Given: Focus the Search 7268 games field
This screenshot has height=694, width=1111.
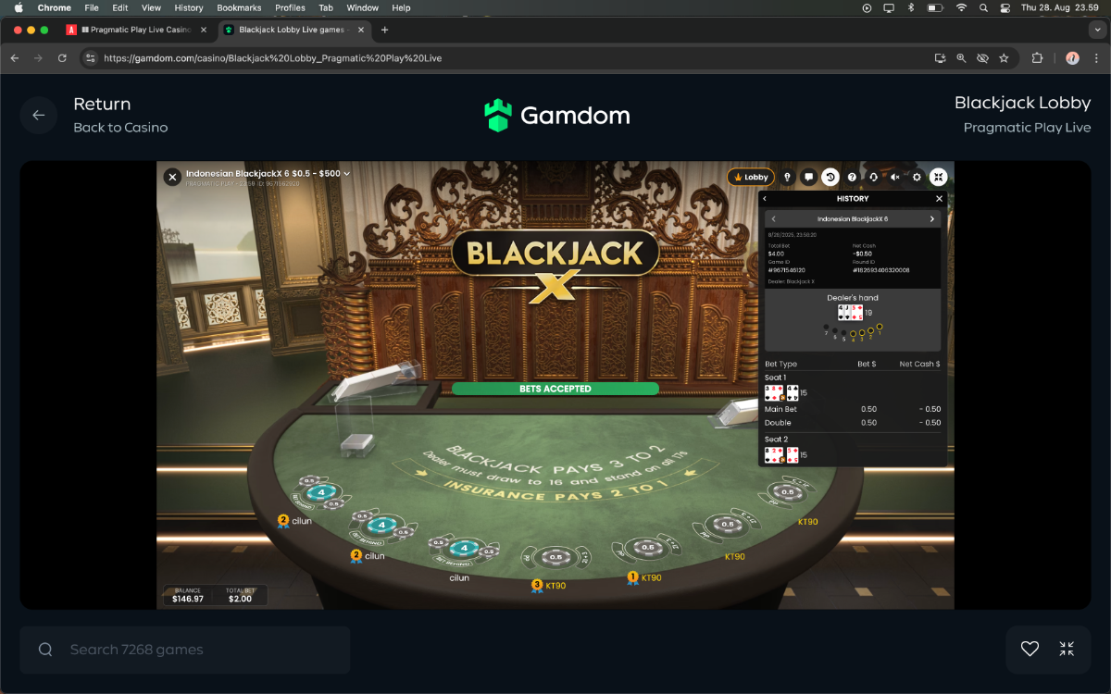Looking at the screenshot, I should tap(185, 650).
